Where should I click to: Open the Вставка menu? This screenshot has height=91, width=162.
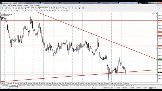coord(13,5)
